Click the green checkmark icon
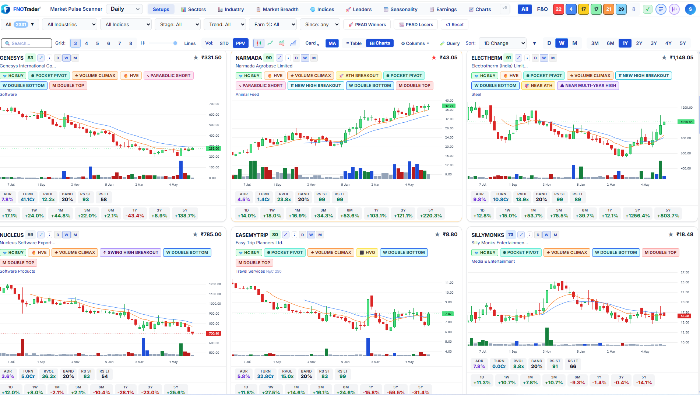The width and height of the screenshot is (700, 395). pyautogui.click(x=648, y=9)
